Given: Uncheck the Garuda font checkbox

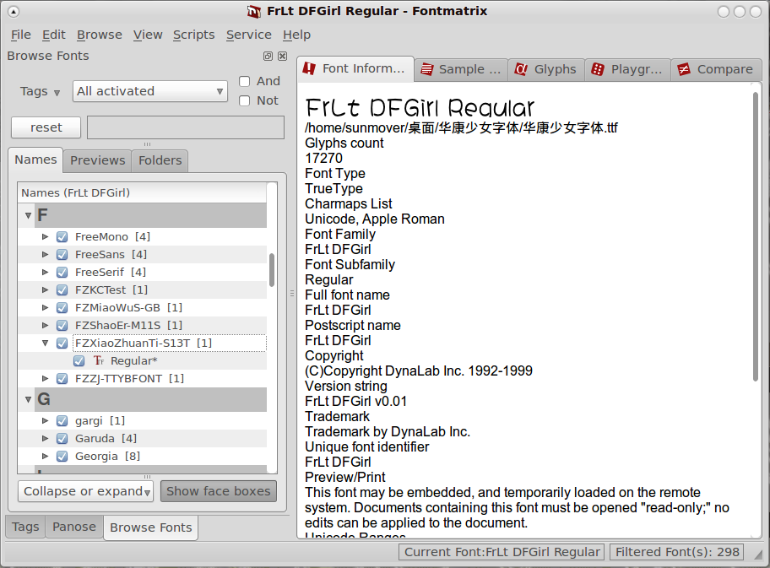Looking at the screenshot, I should pyautogui.click(x=62, y=439).
